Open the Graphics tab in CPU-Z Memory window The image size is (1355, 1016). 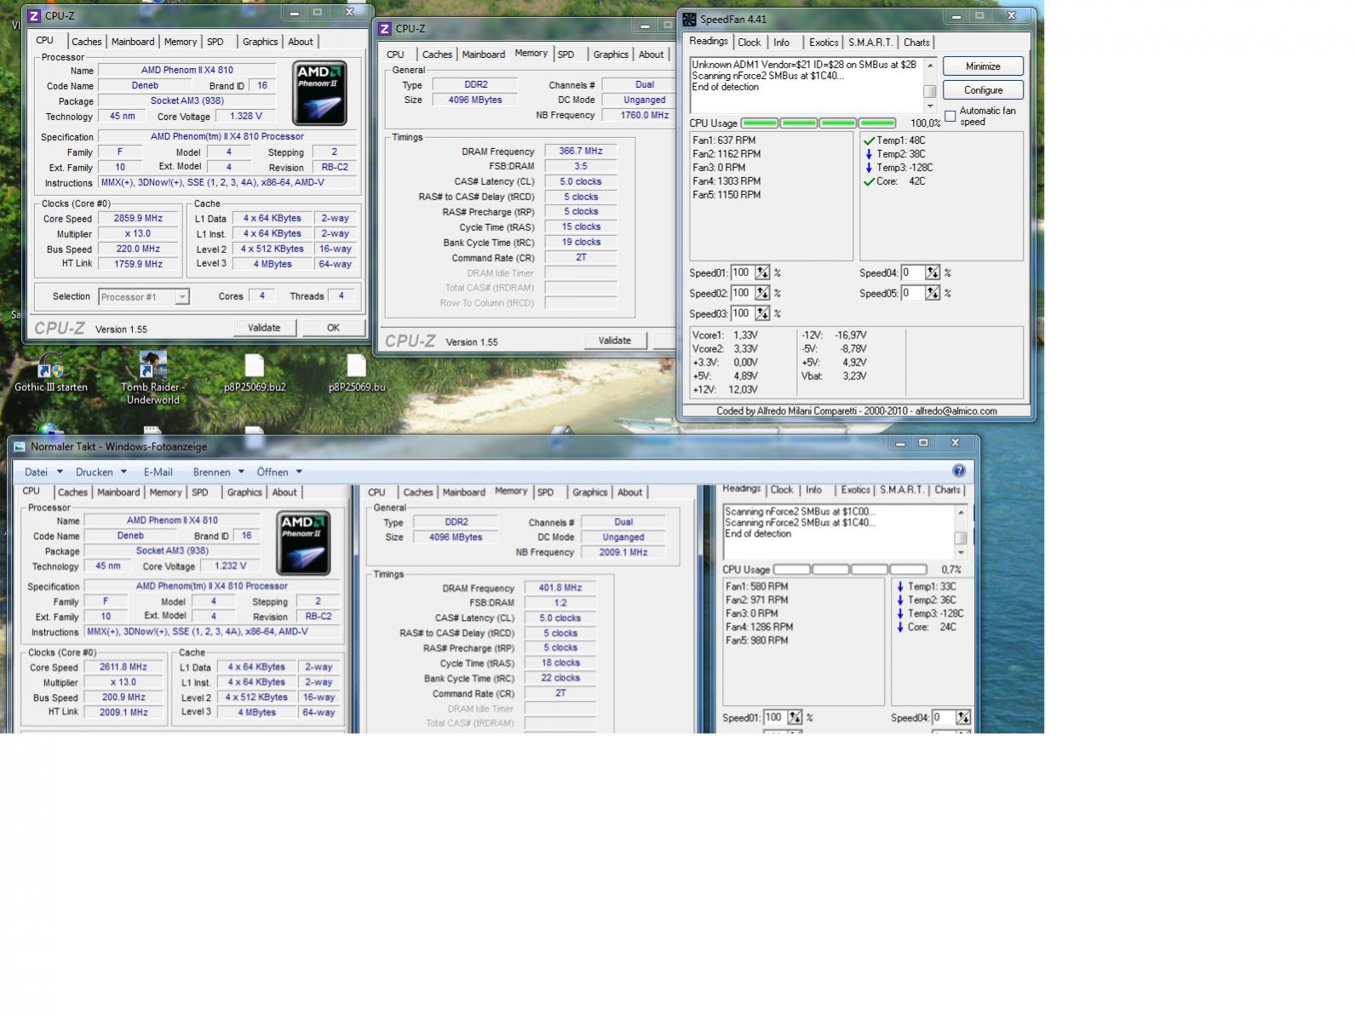611,55
